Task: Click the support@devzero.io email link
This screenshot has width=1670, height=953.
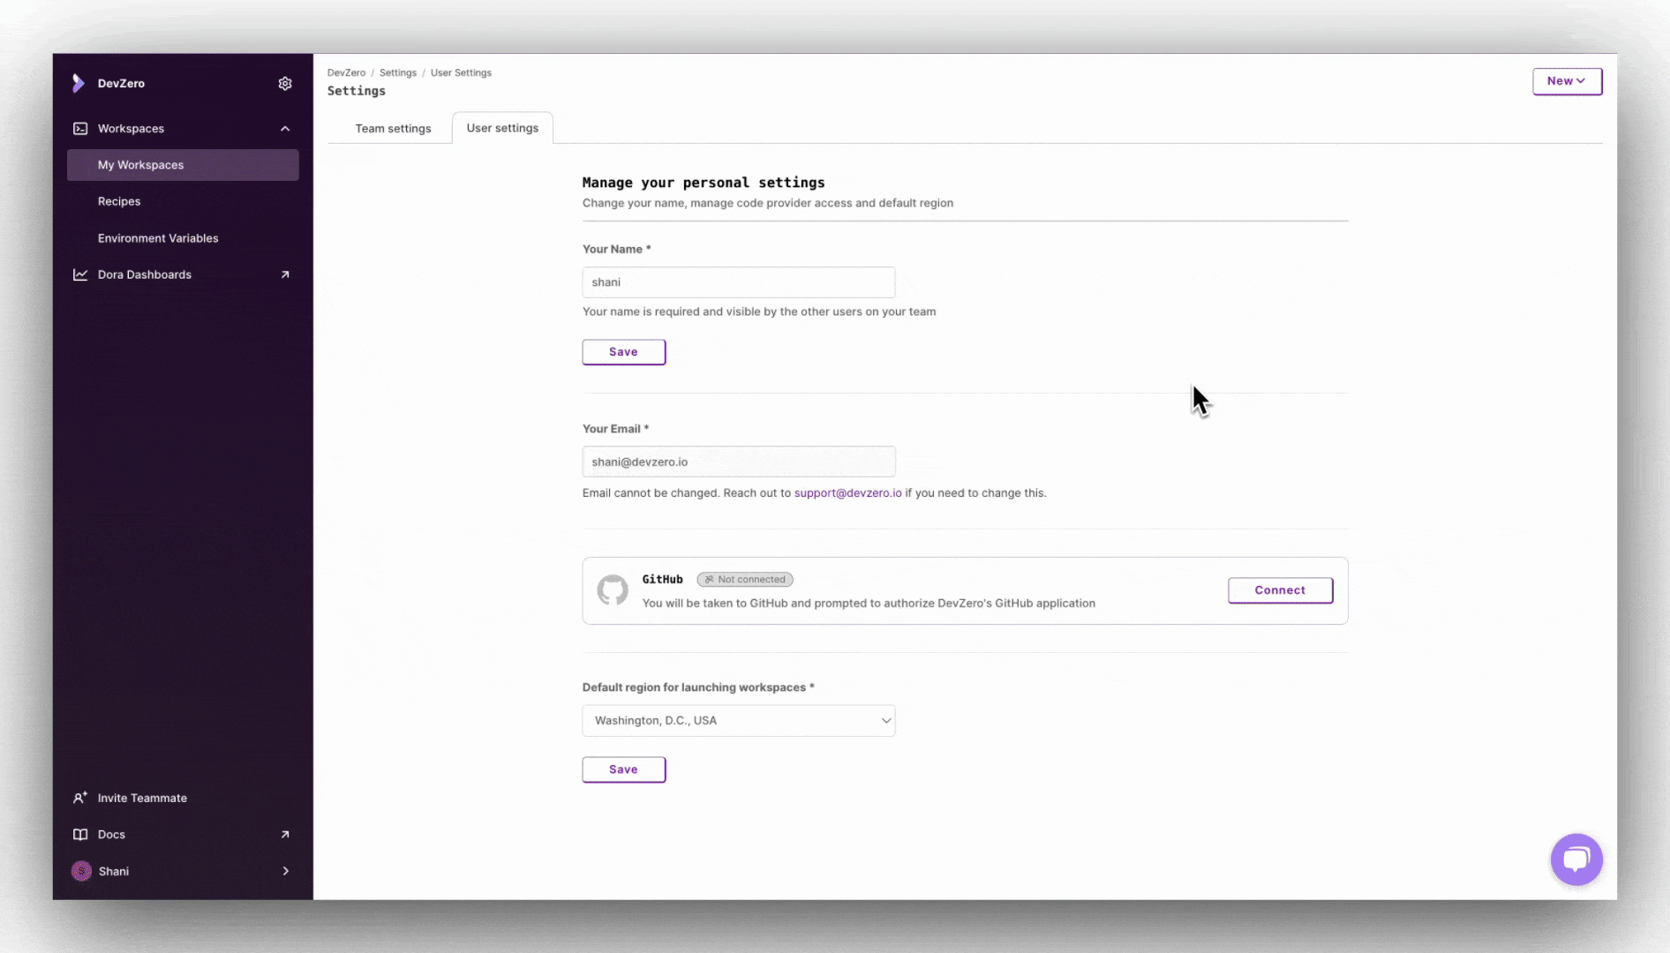Action: click(846, 493)
